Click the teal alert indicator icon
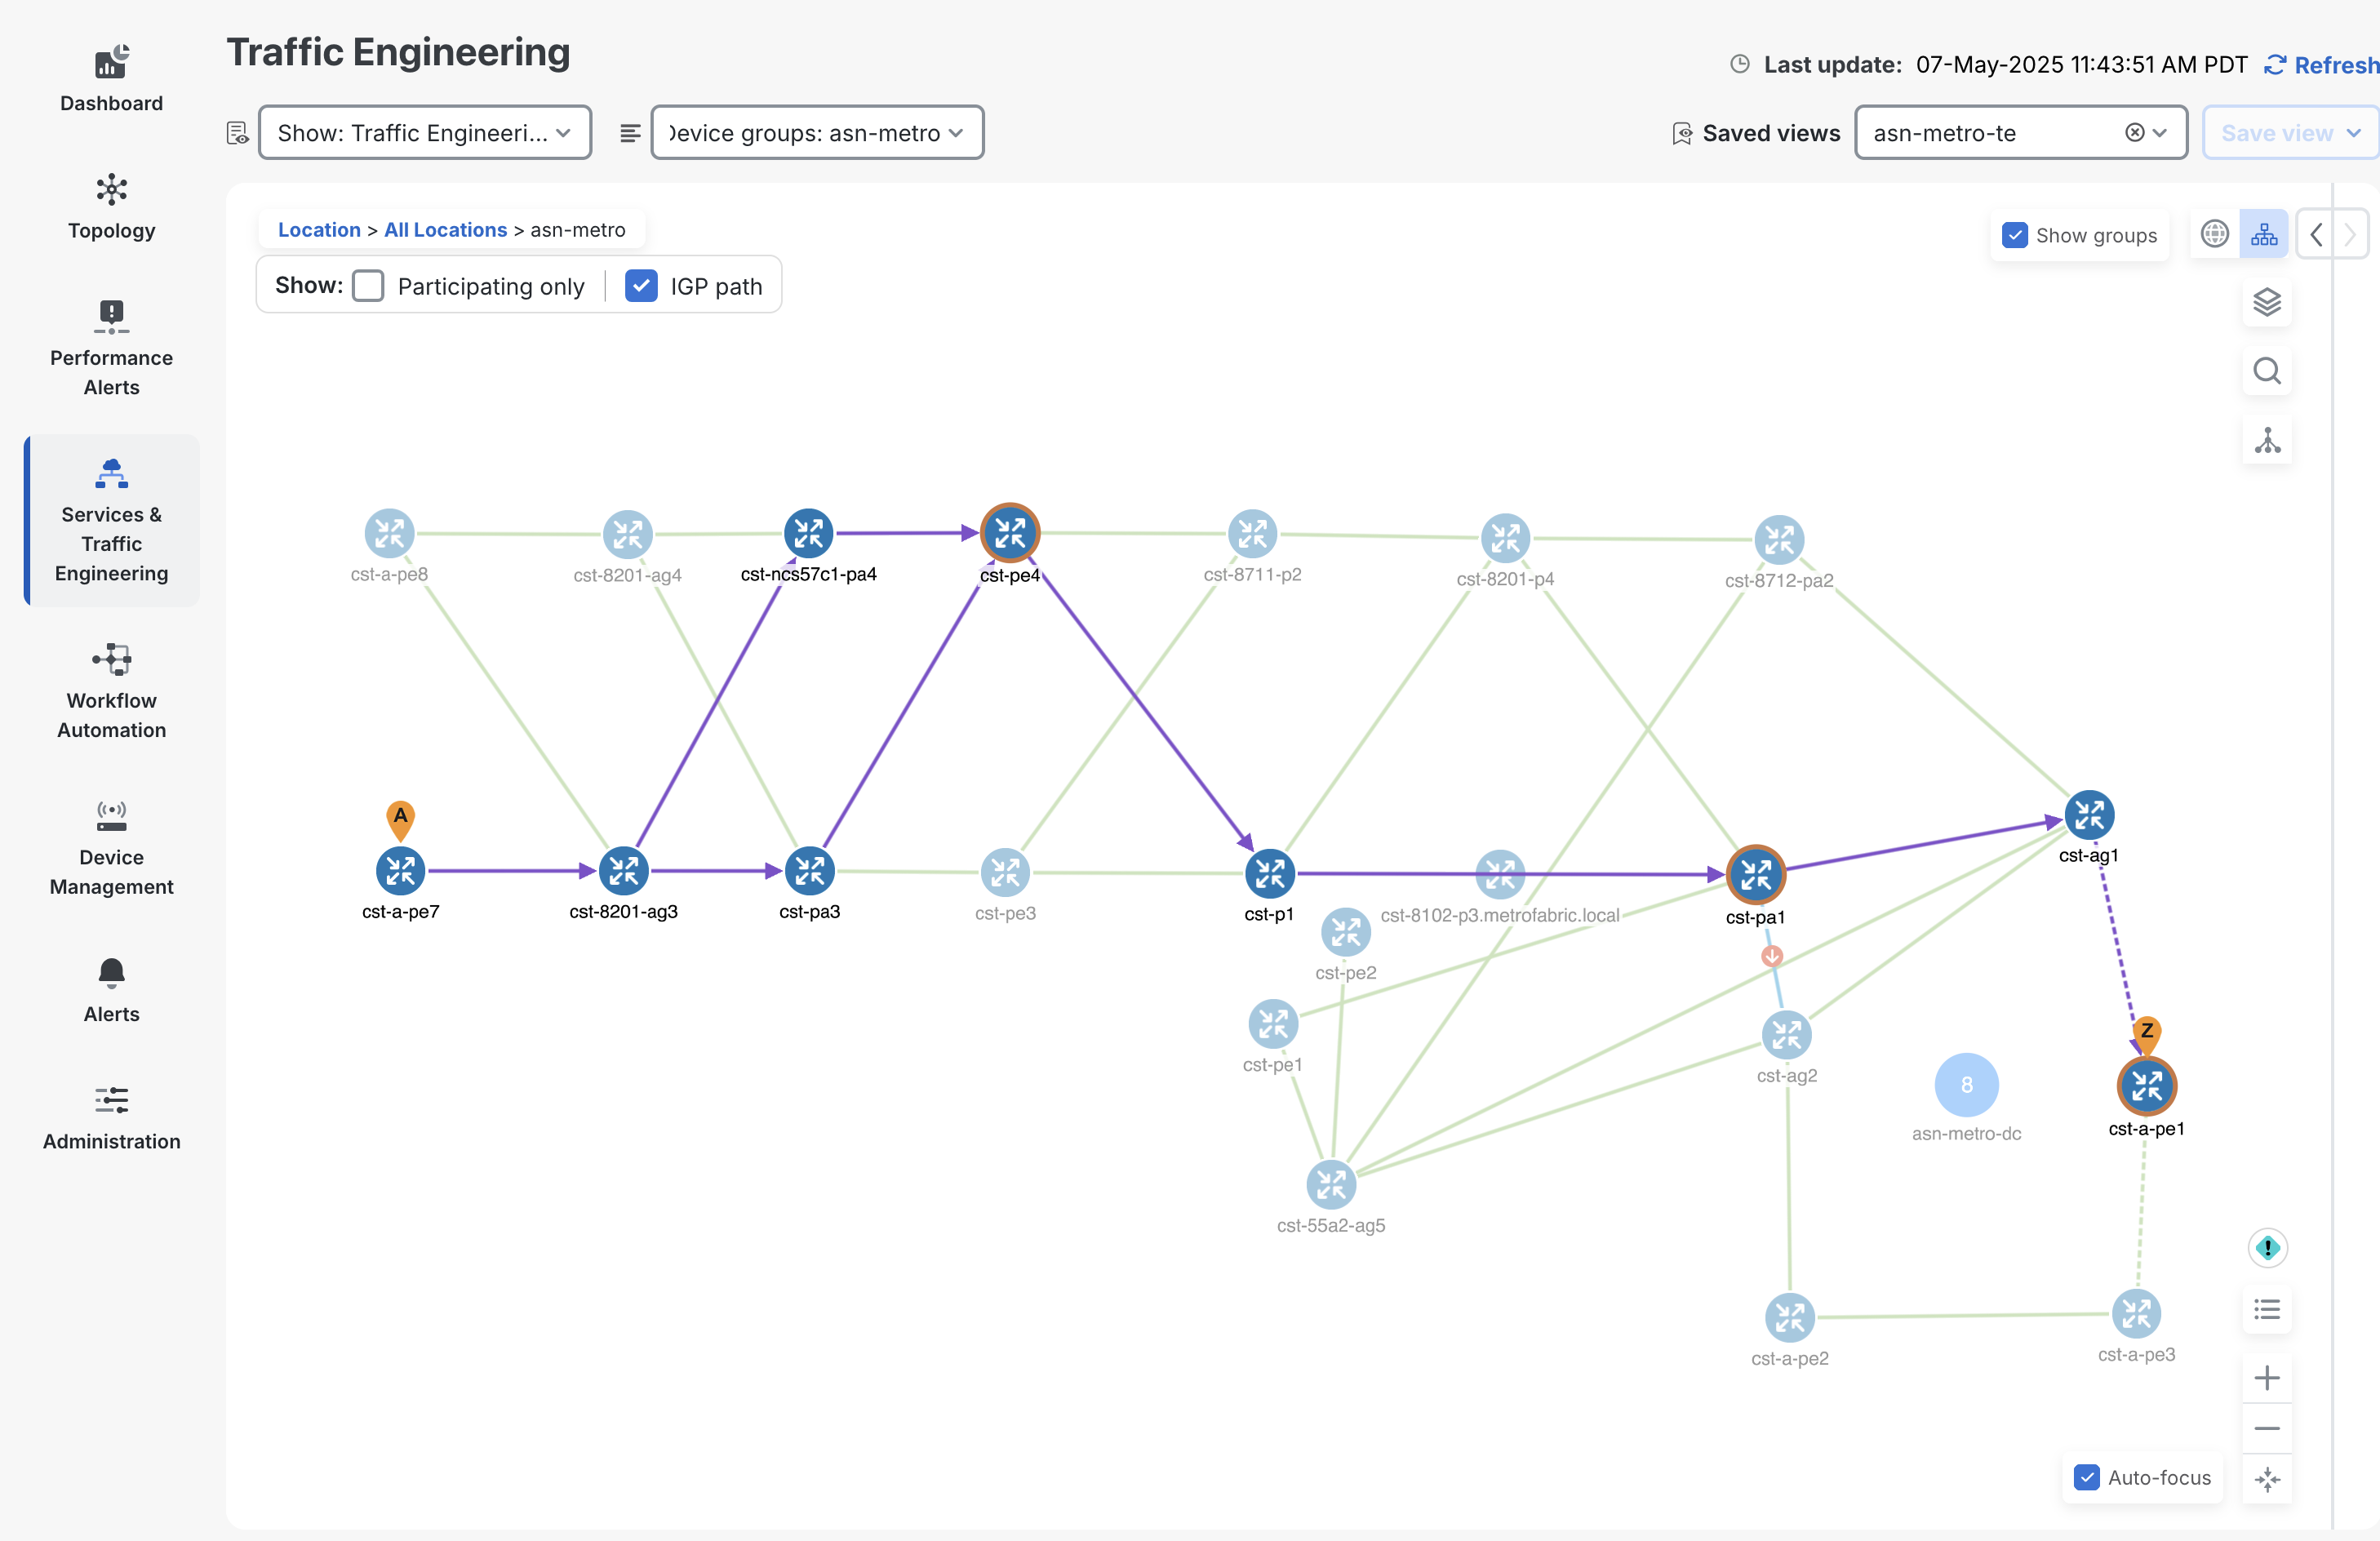 (2267, 1247)
